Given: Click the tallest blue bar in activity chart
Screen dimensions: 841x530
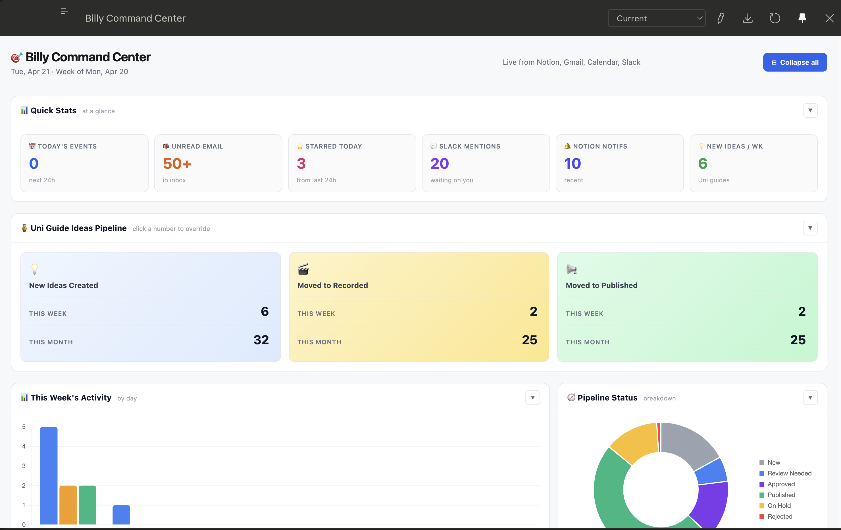Looking at the screenshot, I should [x=49, y=475].
